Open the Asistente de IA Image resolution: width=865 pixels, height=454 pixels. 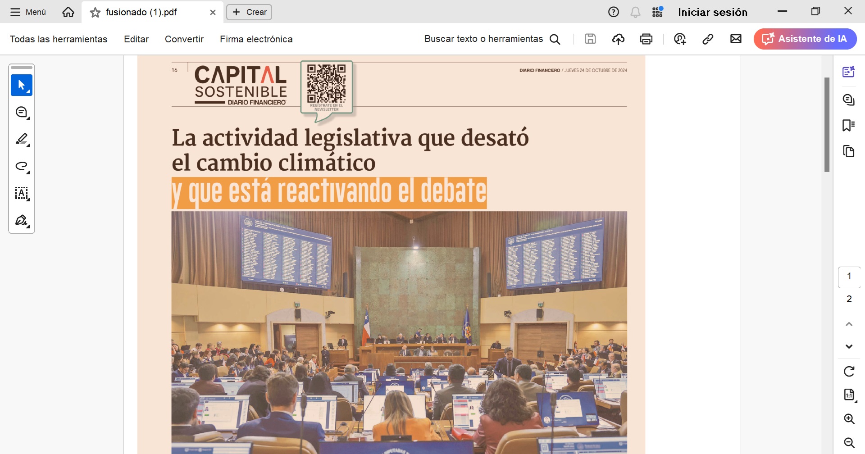pos(805,39)
